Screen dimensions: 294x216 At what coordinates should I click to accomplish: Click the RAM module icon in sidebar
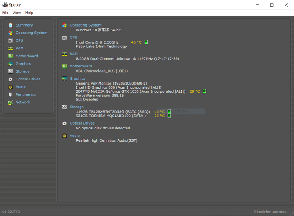tap(11, 48)
